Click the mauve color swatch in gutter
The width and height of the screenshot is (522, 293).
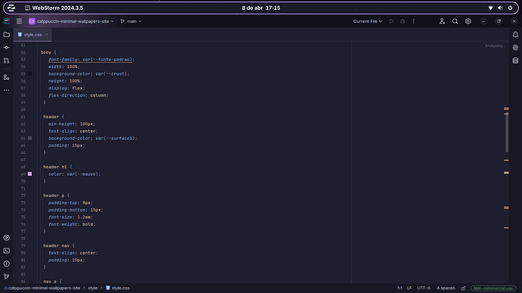tap(30, 174)
